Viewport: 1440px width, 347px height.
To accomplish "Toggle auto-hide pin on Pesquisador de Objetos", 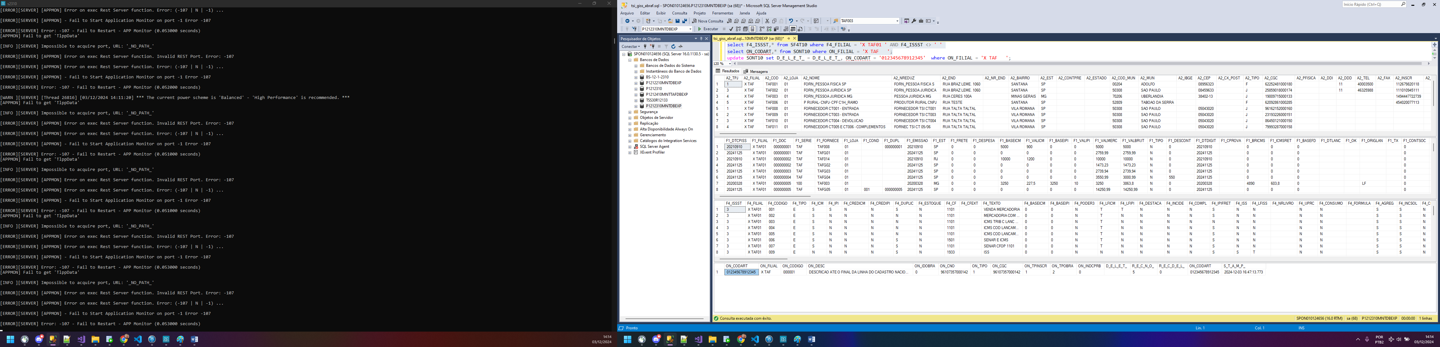I will pos(701,39).
